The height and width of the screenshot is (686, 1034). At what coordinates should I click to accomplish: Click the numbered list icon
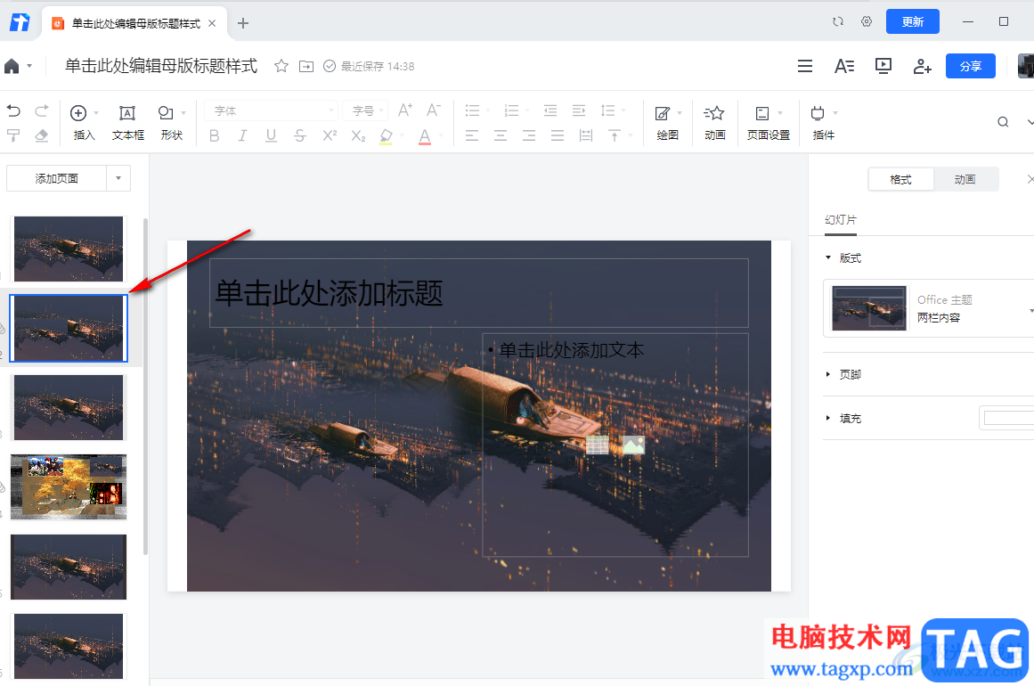(511, 110)
